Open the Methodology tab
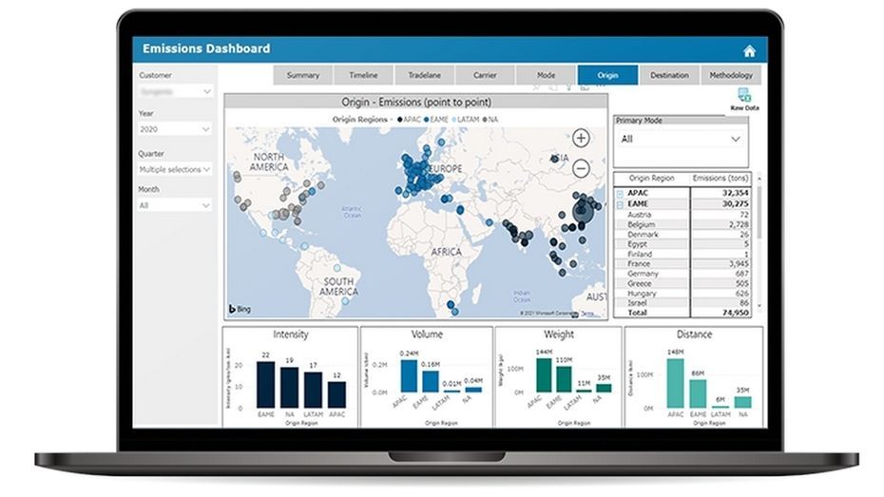Image resolution: width=884 pixels, height=497 pixels. [730, 75]
